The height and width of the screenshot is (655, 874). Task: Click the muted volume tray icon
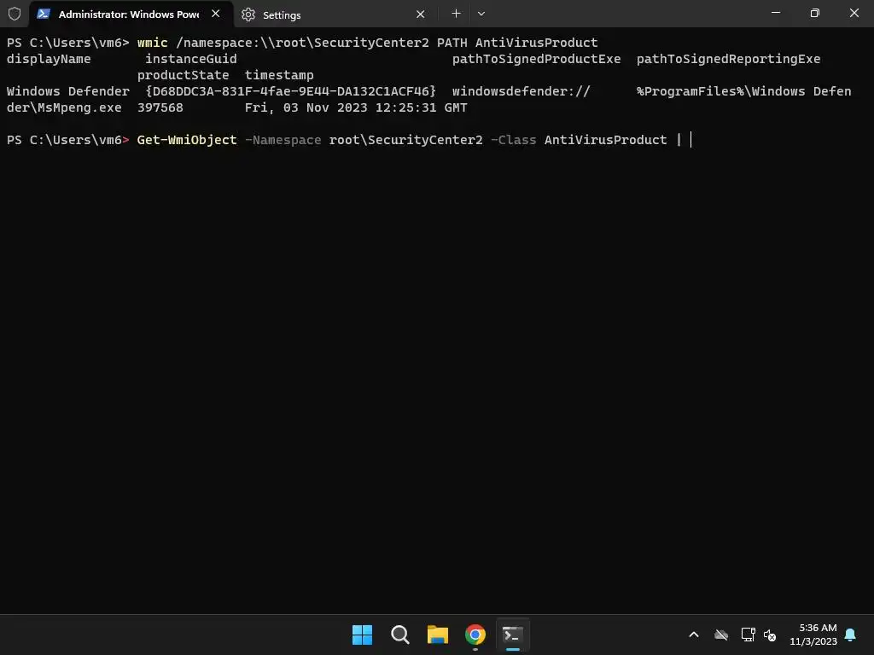click(770, 635)
